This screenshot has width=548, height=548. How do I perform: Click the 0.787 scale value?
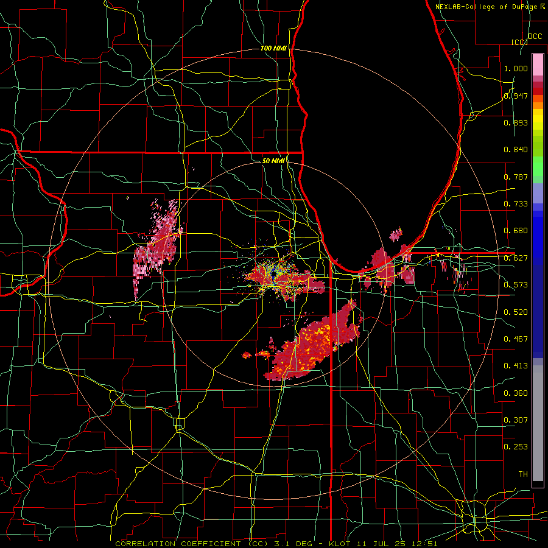516,177
